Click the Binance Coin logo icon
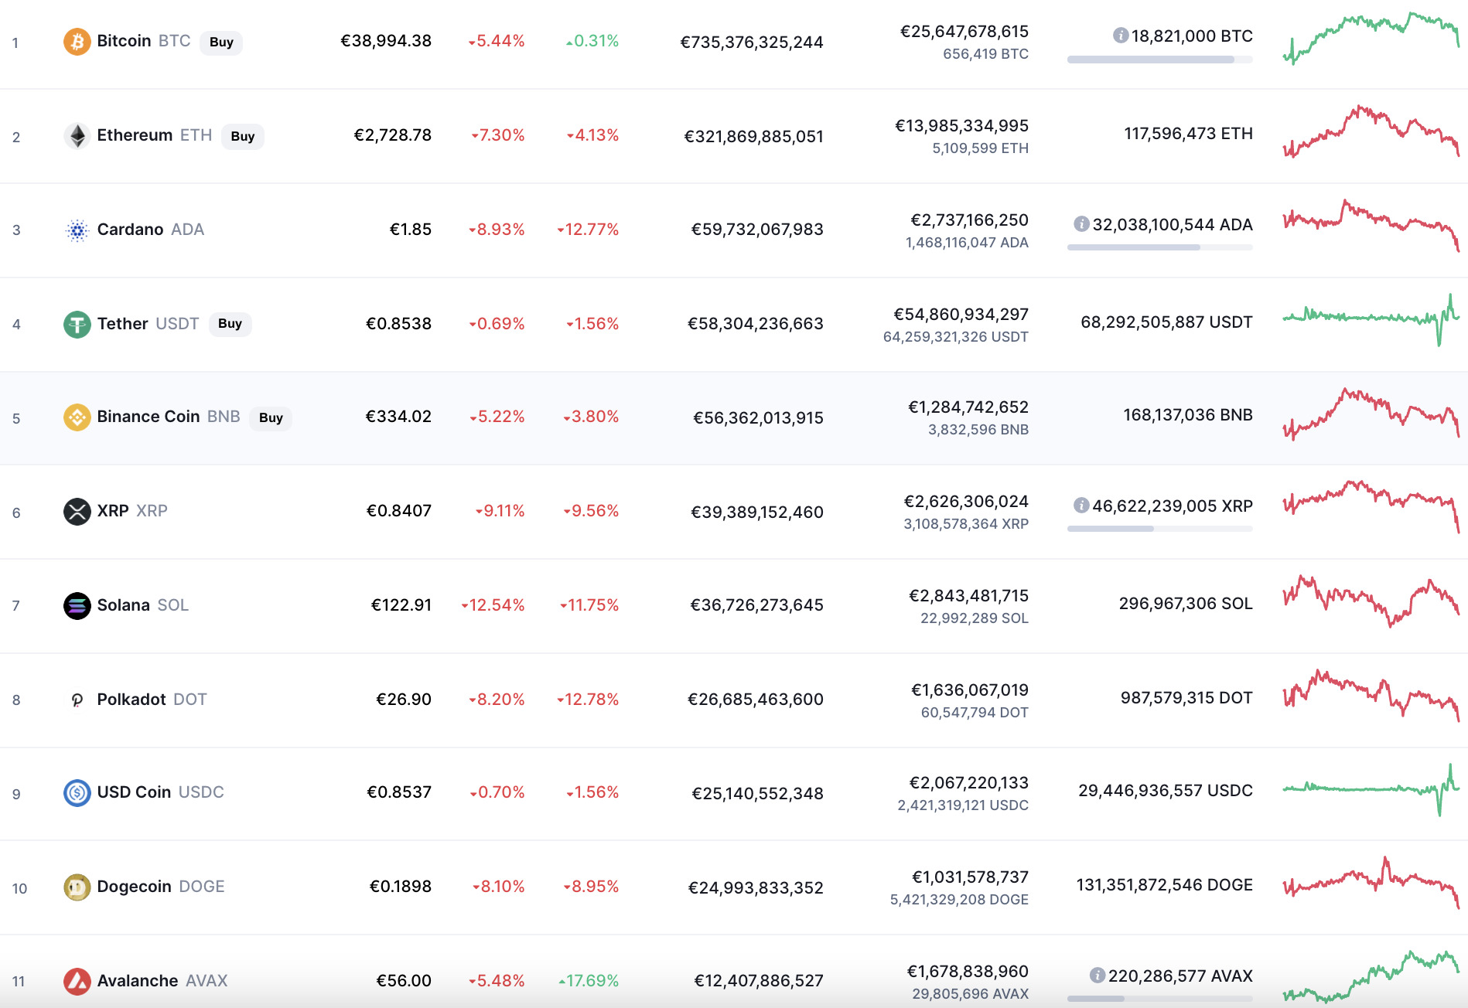Screen dimensions: 1468x1008 pyautogui.click(x=77, y=417)
